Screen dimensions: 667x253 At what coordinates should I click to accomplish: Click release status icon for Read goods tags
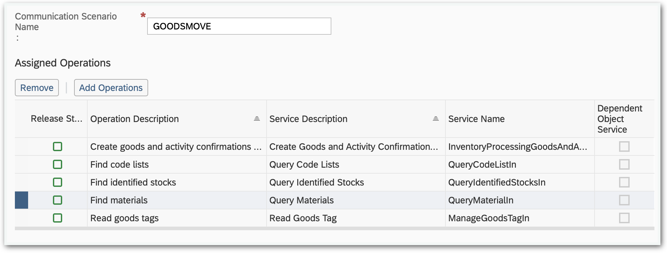click(58, 218)
